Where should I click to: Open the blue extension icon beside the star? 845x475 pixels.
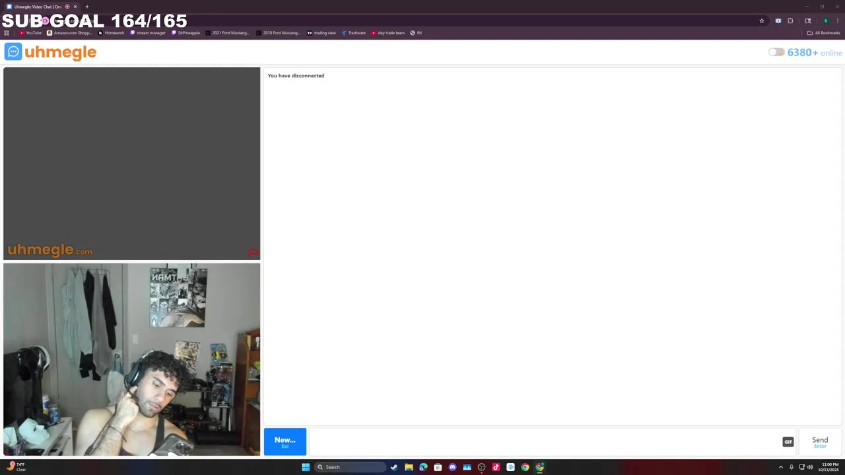coord(778,21)
